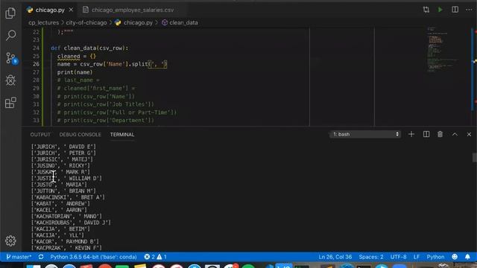Click the Ln 26, Col 36 position indicator
The image size is (477, 268).
click(x=335, y=257)
